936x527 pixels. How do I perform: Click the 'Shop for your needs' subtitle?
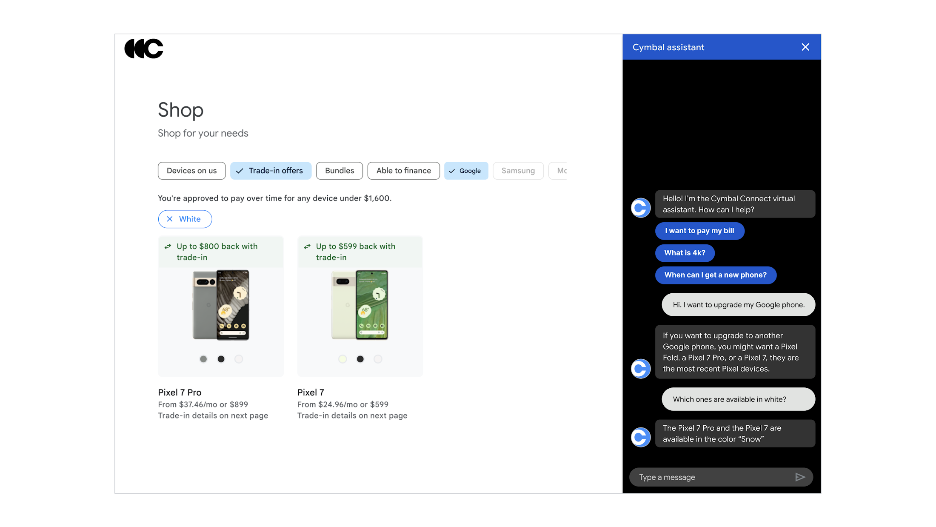203,133
